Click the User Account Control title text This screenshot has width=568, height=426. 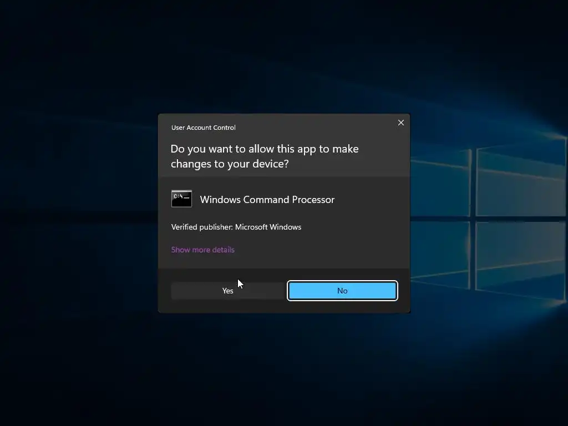click(x=203, y=128)
